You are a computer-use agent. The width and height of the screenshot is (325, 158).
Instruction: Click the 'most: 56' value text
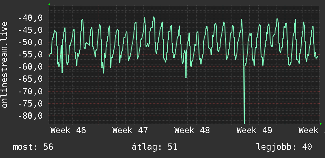tap(33, 147)
